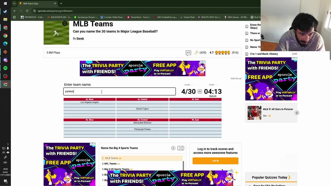Click the microphone tray icon
Screen dimensions: 331x186
click(8, 148)
